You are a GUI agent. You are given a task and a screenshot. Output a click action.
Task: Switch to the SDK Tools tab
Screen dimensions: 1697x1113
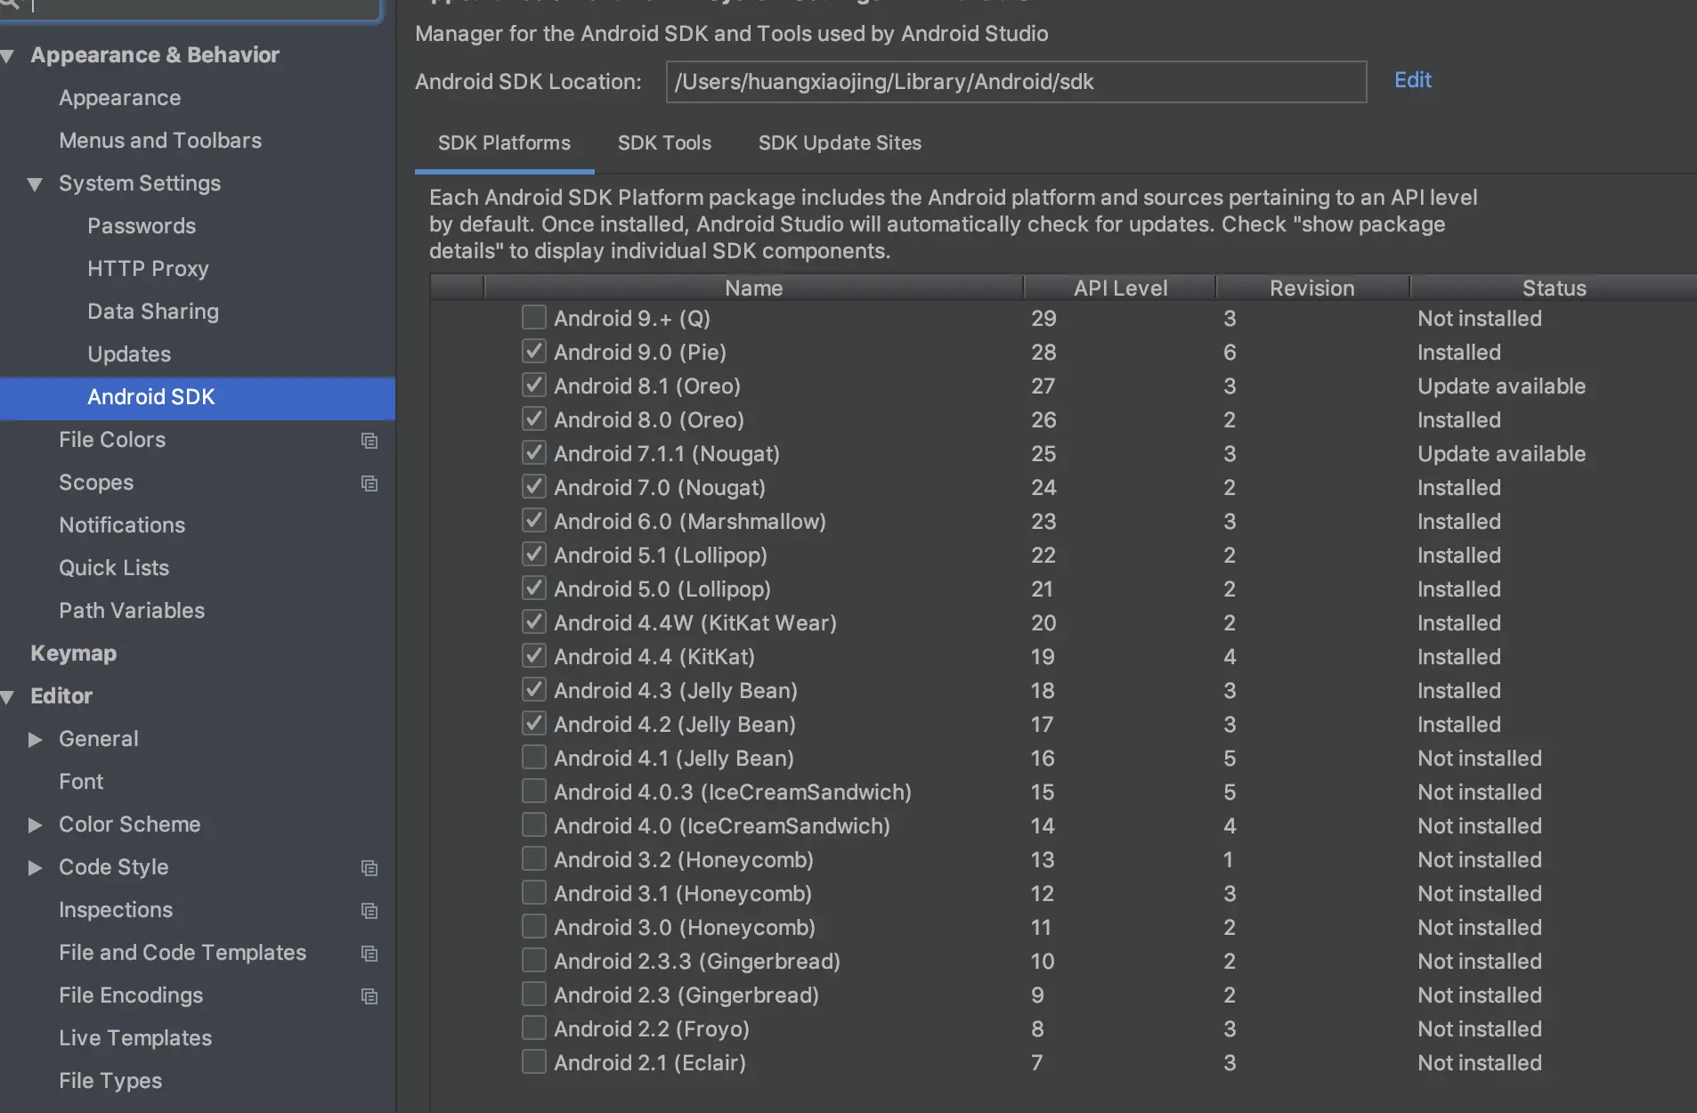click(664, 143)
